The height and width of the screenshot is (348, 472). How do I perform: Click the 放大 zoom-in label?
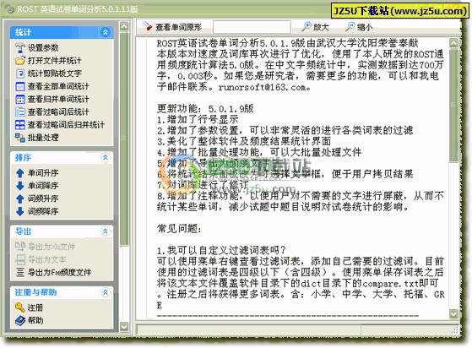pyautogui.click(x=321, y=27)
